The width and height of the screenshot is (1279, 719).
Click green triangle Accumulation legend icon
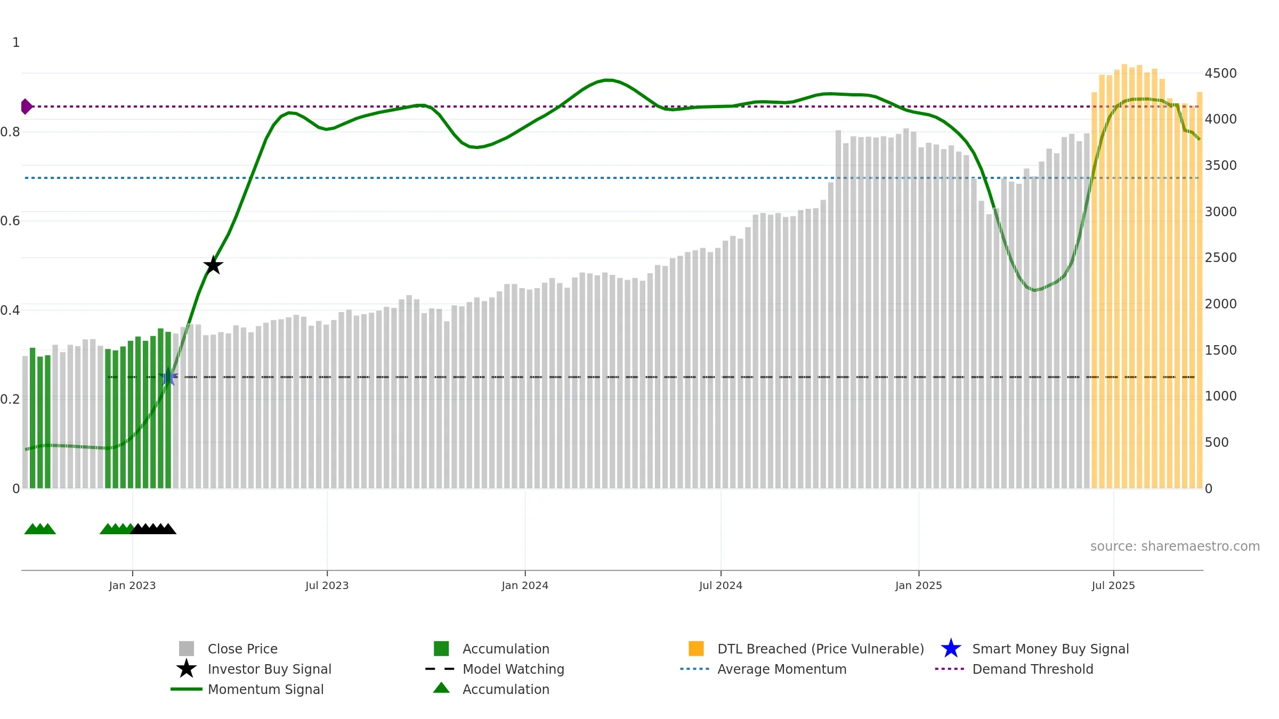(441, 688)
